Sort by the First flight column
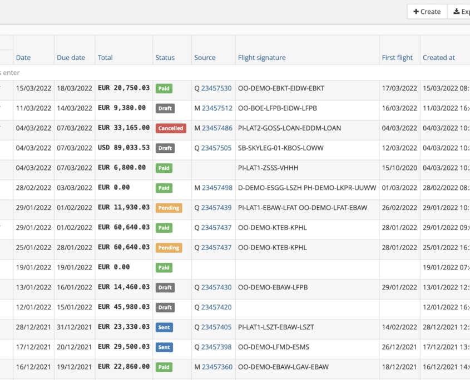This screenshot has width=470, height=380. click(x=398, y=57)
